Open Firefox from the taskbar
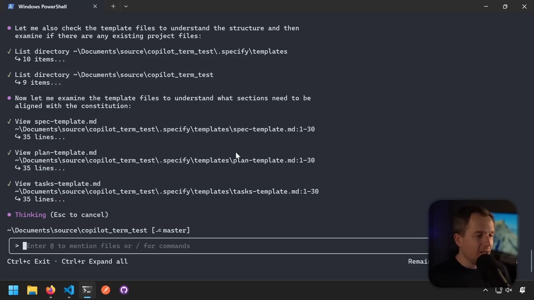This screenshot has height=300, width=534. tap(50, 290)
